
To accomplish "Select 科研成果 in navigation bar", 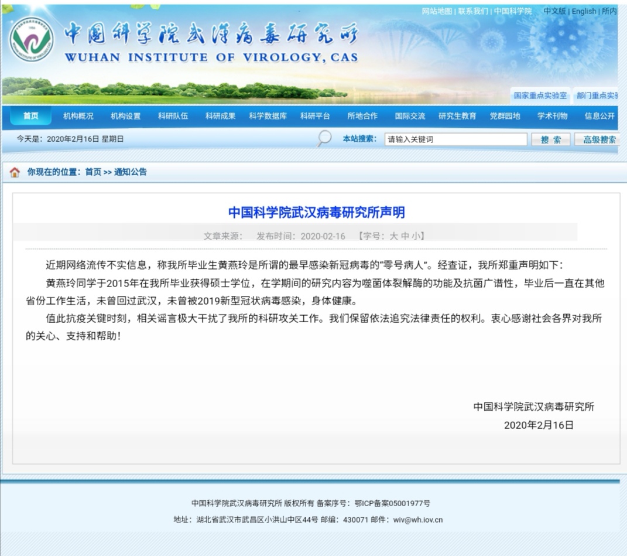I will (220, 116).
